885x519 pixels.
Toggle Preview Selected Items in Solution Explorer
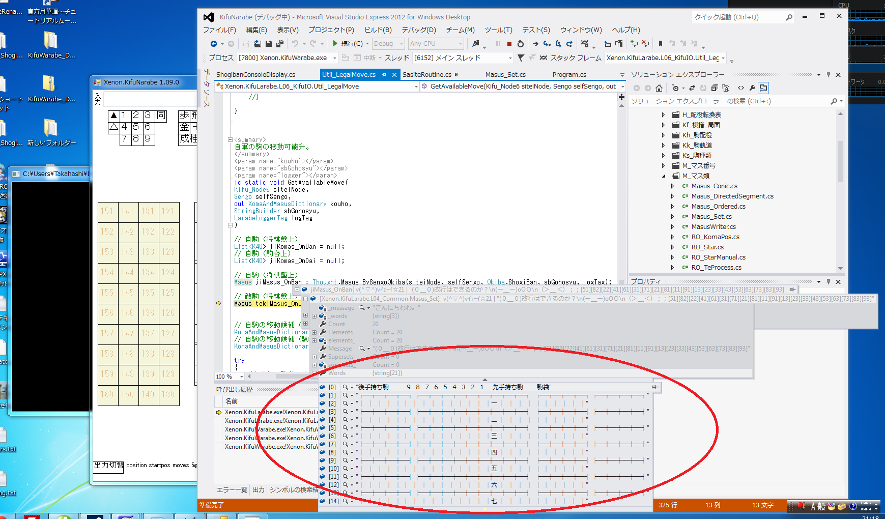tap(763, 88)
